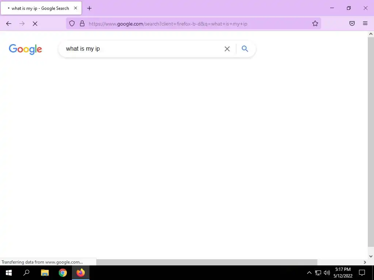Image resolution: width=374 pixels, height=280 pixels.
Task: Click the blue search magnifier button
Action: tap(245, 49)
